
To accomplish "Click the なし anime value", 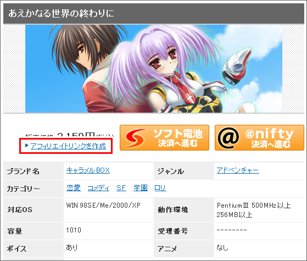I will pyautogui.click(x=222, y=247).
